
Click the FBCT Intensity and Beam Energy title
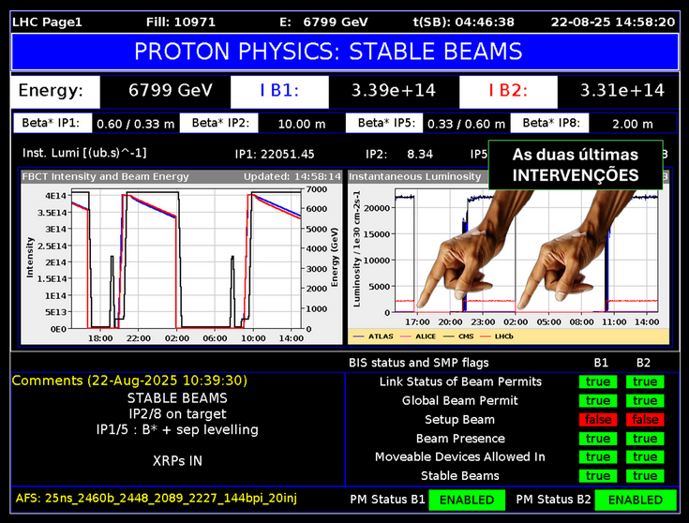point(107,176)
